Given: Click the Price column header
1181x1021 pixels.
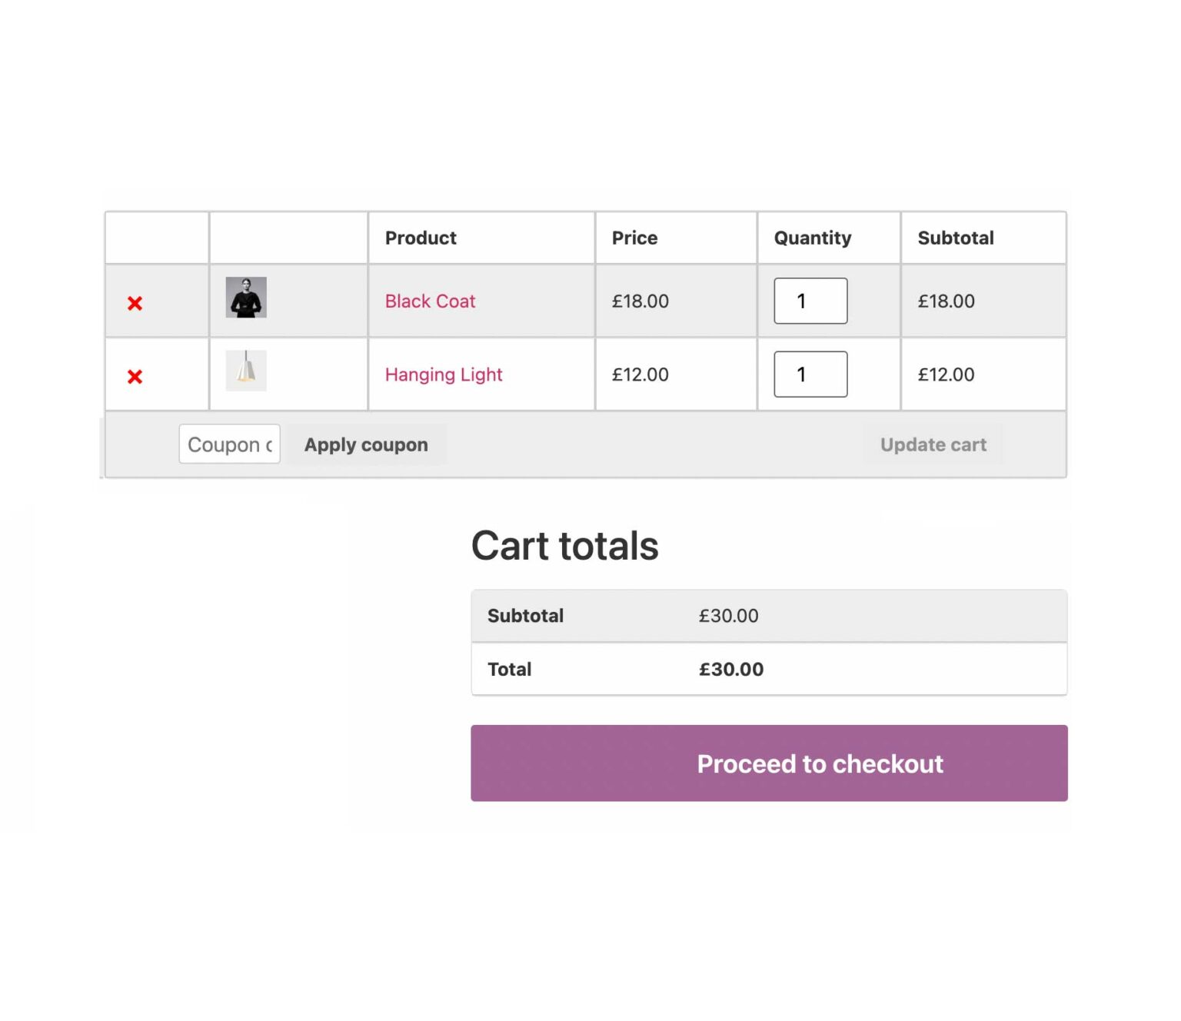Looking at the screenshot, I should [634, 238].
